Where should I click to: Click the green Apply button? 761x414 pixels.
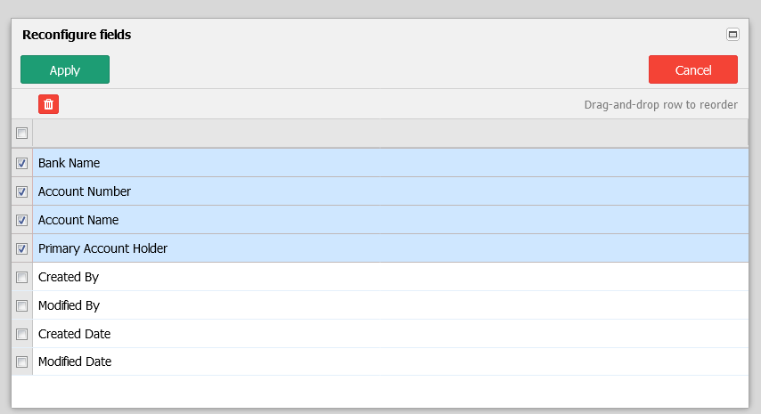[65, 69]
